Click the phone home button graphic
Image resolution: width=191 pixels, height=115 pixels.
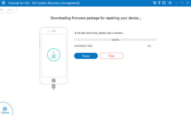[x=53, y=80]
